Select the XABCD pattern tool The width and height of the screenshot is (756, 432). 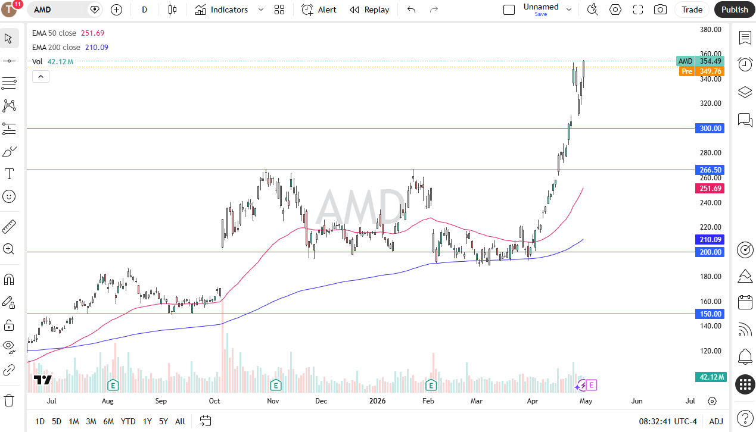[9, 106]
